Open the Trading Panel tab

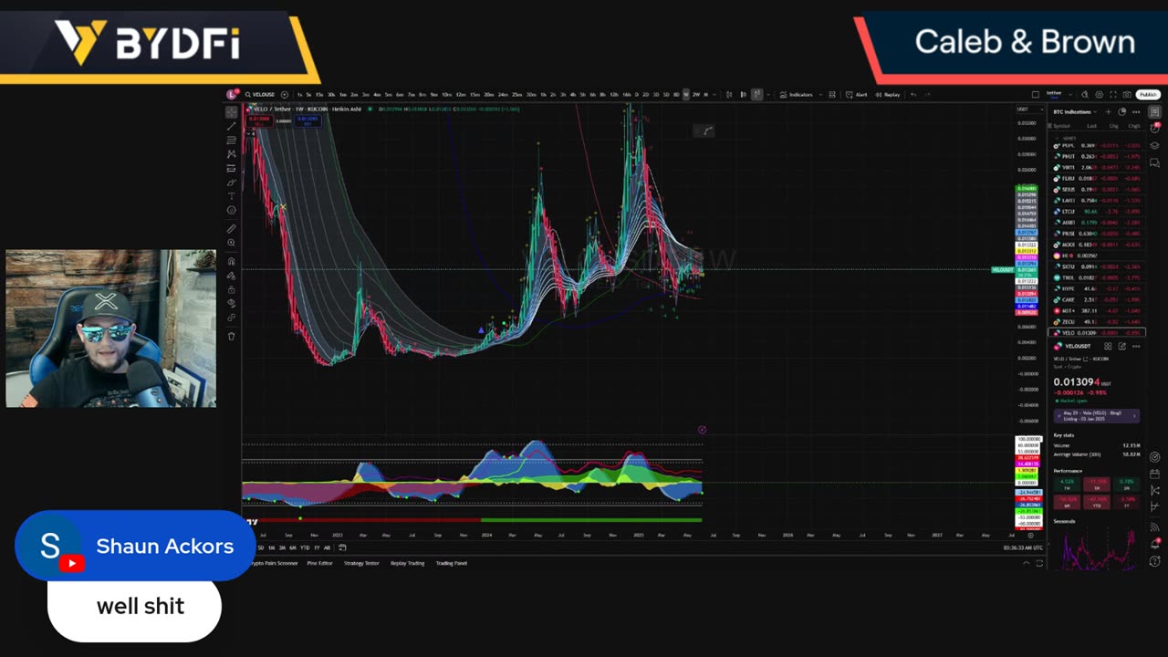(x=451, y=563)
